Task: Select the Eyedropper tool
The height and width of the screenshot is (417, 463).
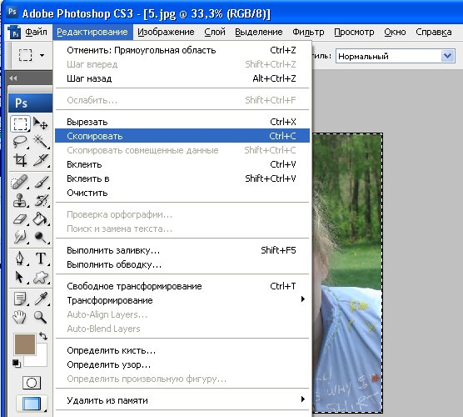Action: point(41,299)
